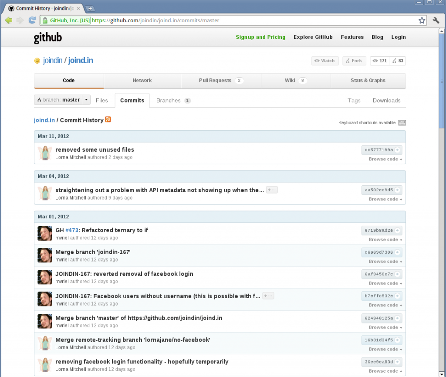This screenshot has height=377, width=446.
Task: Click Keyboard shortcuts available text
Action: pyautogui.click(x=367, y=122)
